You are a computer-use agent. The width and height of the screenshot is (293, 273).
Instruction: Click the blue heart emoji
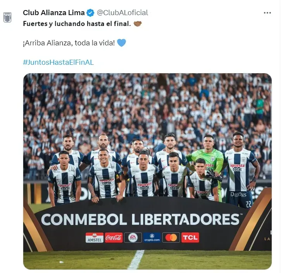(121, 43)
